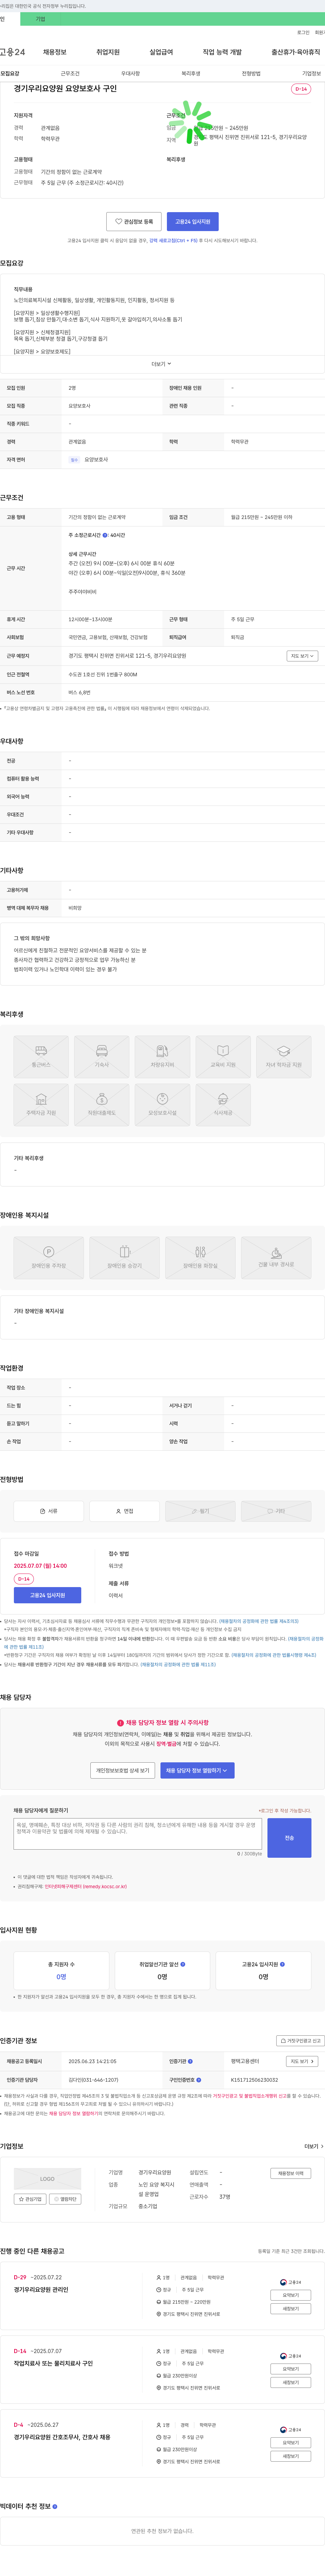Select the 면접 selection method box
325x2576 pixels.
click(124, 1511)
